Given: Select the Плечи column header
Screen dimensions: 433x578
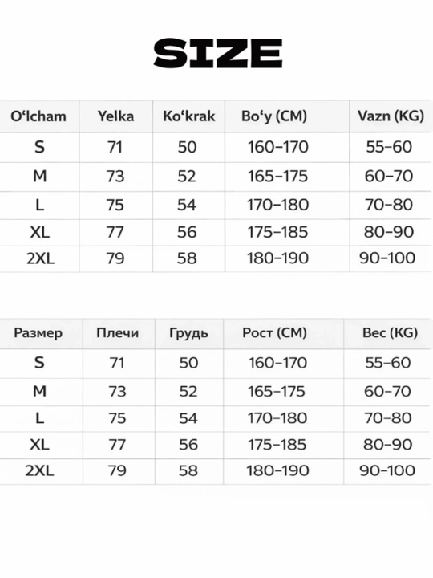Looking at the screenshot, I should 117,333.
